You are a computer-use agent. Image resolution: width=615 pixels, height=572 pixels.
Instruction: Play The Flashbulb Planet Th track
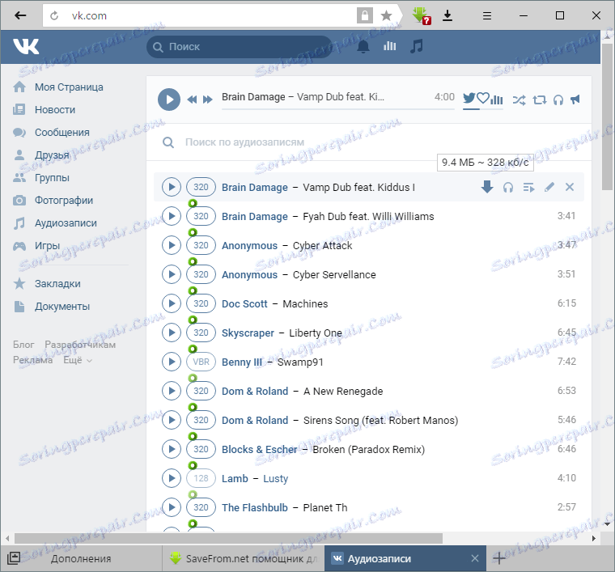(x=172, y=507)
